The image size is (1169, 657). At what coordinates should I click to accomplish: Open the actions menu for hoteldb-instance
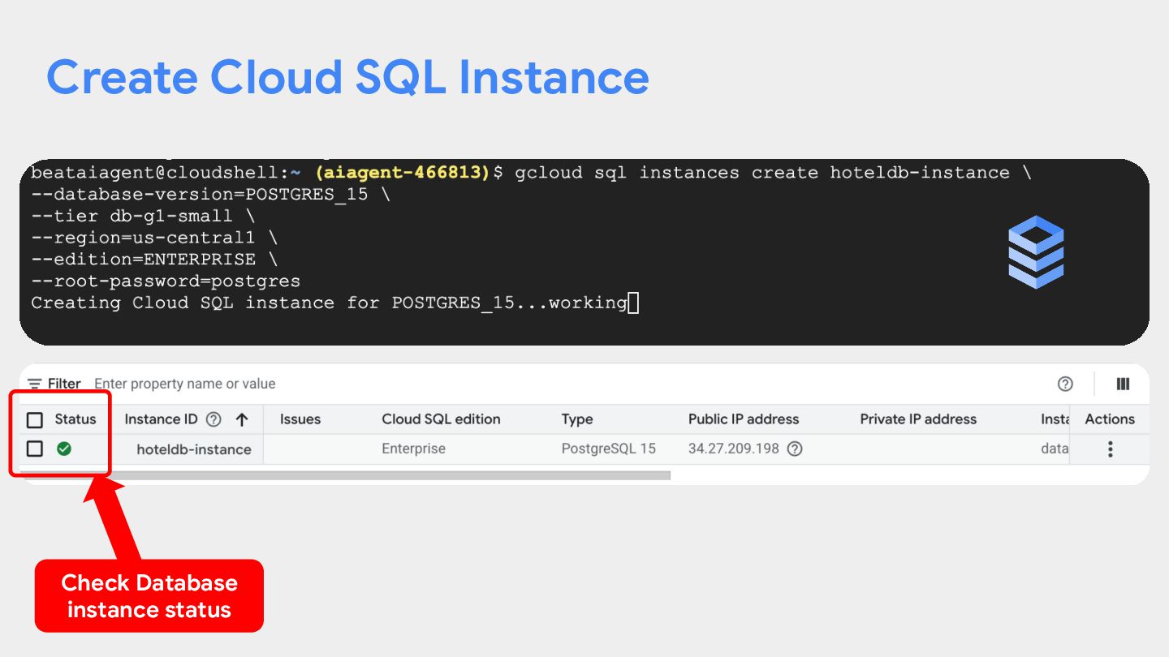click(1111, 449)
